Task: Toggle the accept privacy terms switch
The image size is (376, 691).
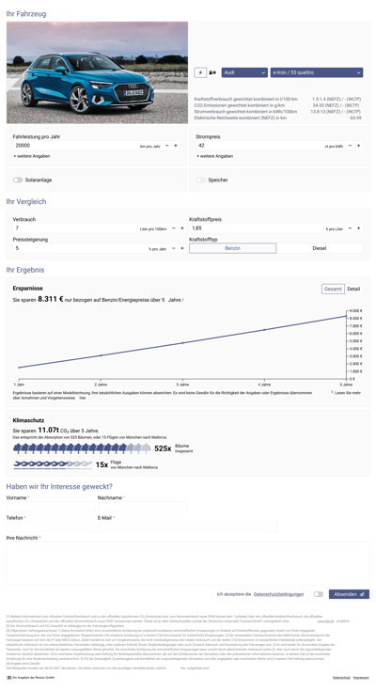Action: [x=319, y=594]
